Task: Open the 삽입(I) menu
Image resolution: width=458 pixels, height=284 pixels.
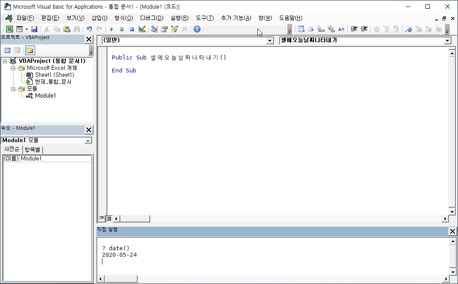Action: pyautogui.click(x=99, y=18)
